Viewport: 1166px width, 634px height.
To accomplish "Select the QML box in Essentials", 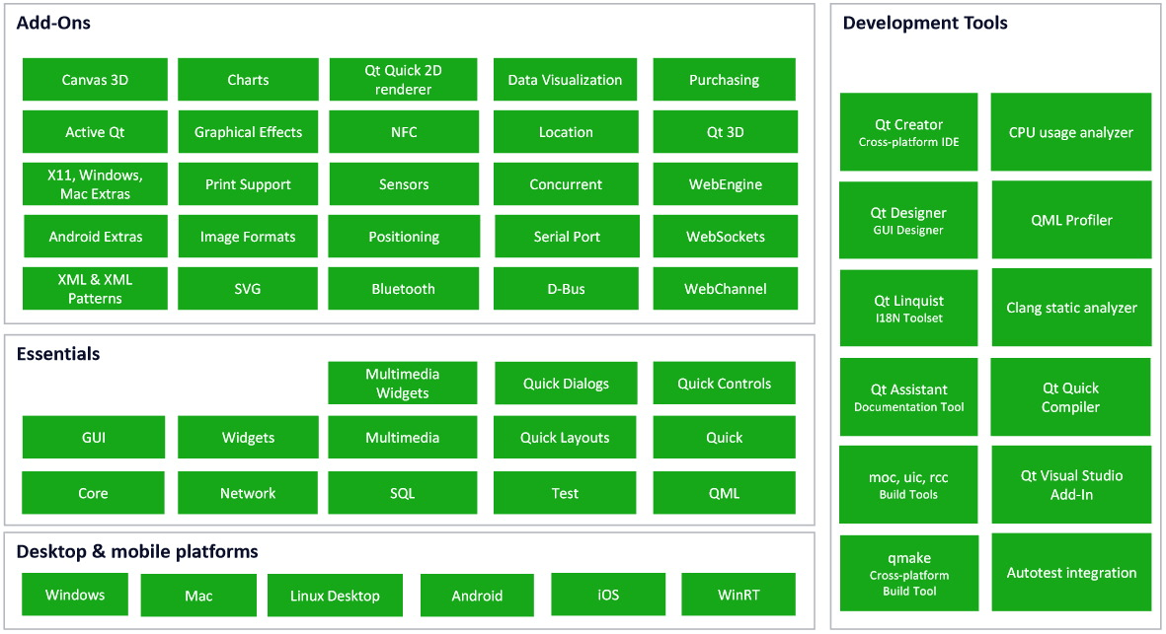I will click(725, 493).
